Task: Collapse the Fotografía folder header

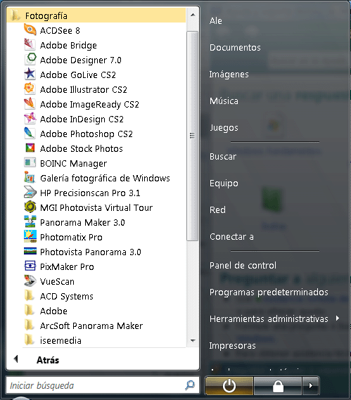Action: 96,15
